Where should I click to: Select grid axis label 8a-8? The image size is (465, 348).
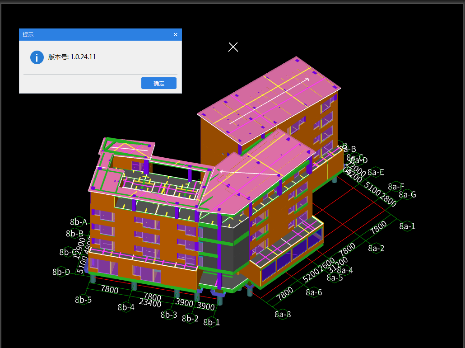283,314
